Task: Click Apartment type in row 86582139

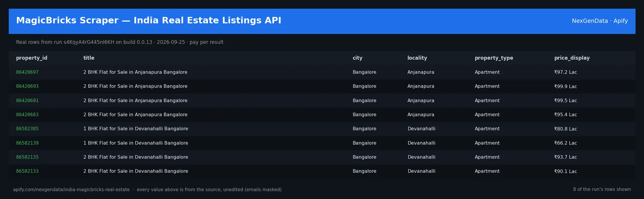Action: (x=487, y=143)
